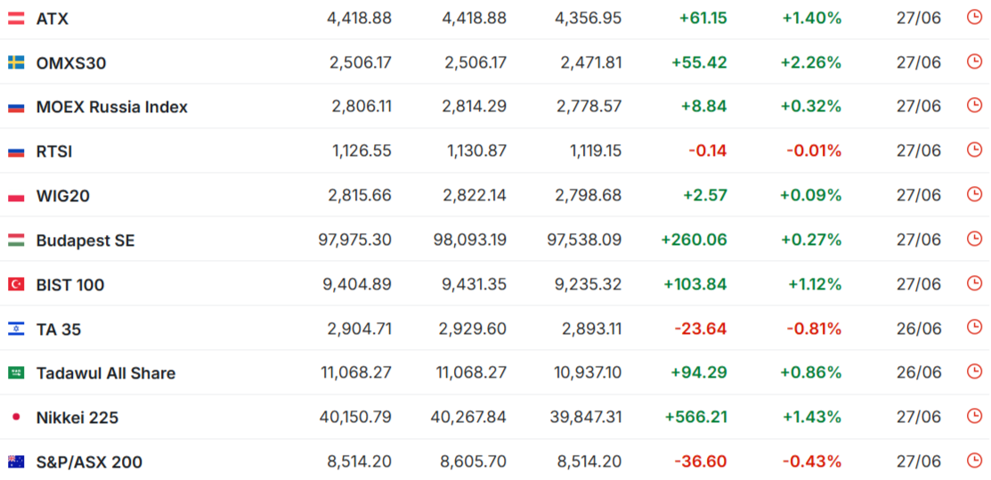Select the Nikkei 225 index name
Screen dimensions: 991x480
click(x=77, y=418)
